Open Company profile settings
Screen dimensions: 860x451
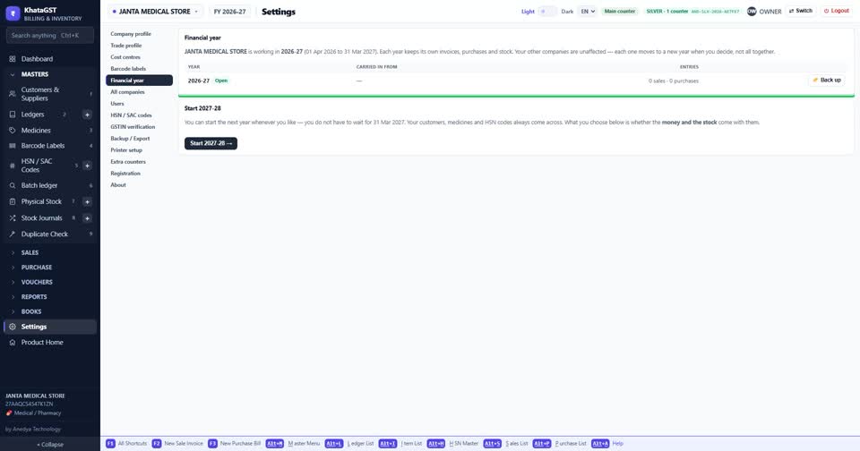click(140, 34)
